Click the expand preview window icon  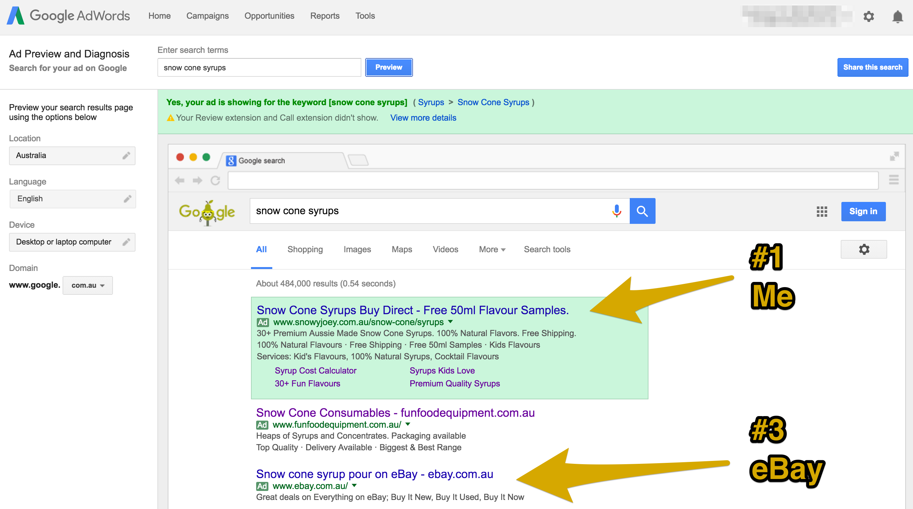[x=894, y=156]
